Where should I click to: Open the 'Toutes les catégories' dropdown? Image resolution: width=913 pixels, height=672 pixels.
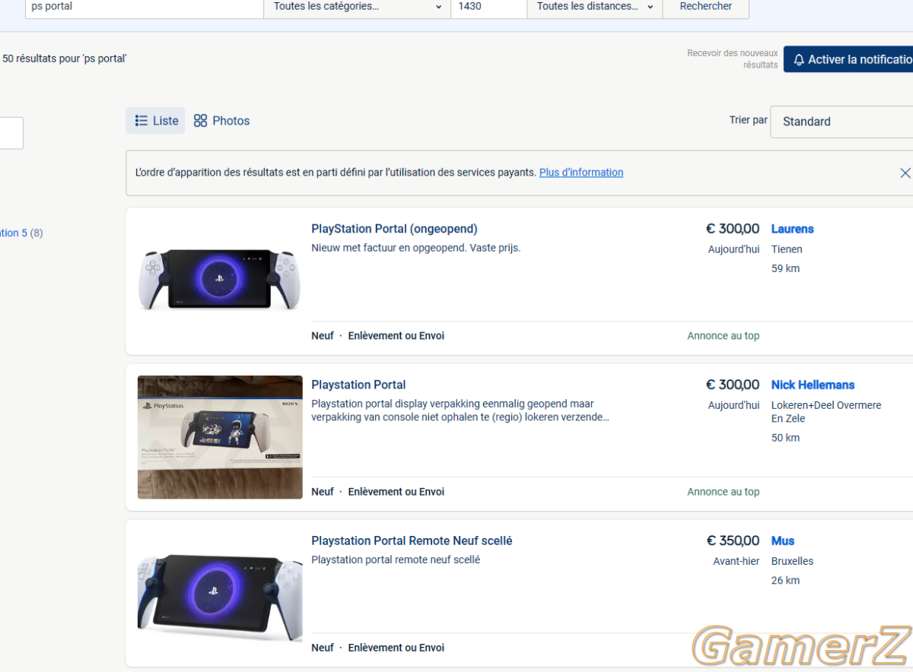357,7
